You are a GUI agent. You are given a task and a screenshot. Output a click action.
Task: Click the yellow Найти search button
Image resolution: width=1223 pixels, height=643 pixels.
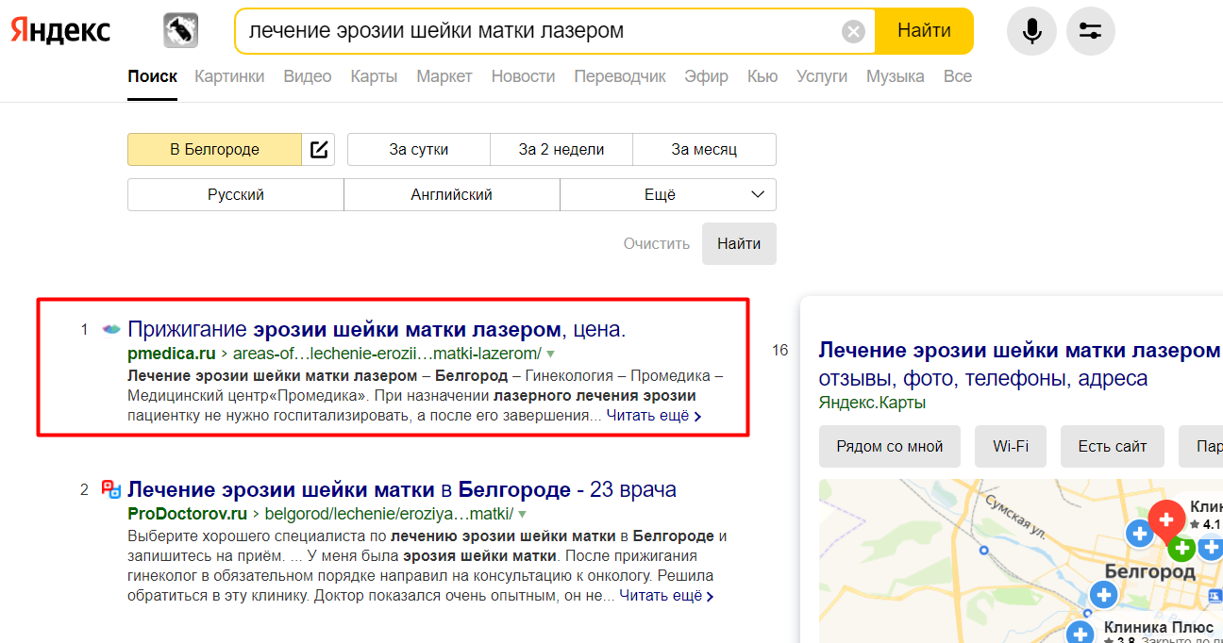coord(924,31)
